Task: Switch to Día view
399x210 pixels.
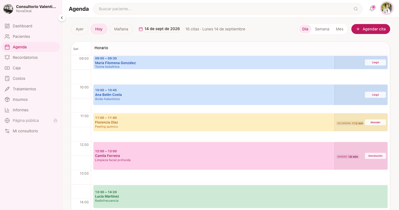Action: [x=305, y=29]
